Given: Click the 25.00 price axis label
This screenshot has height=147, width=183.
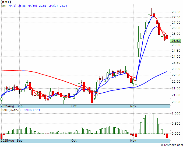Looking at the screenshot, I should click(x=176, y=45).
